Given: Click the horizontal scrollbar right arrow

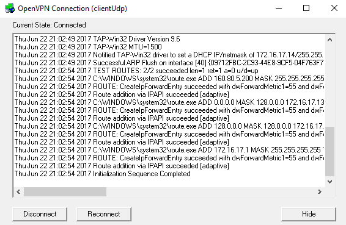Looking at the screenshot, I should pos(320,191).
